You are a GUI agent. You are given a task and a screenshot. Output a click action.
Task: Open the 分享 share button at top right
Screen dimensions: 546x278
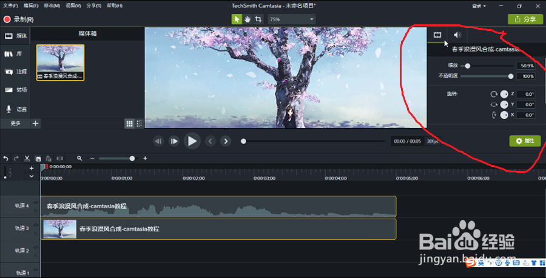pos(525,19)
